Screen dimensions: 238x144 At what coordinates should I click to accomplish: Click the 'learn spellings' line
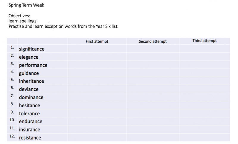[23, 21]
